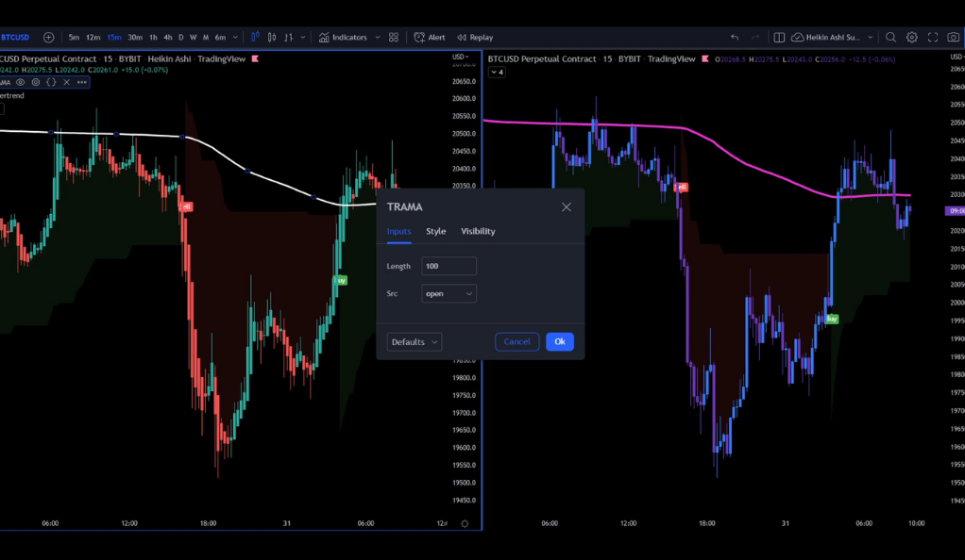Click the pink flag on left chart title
Viewport: 965px width, 560px height.
(255, 59)
